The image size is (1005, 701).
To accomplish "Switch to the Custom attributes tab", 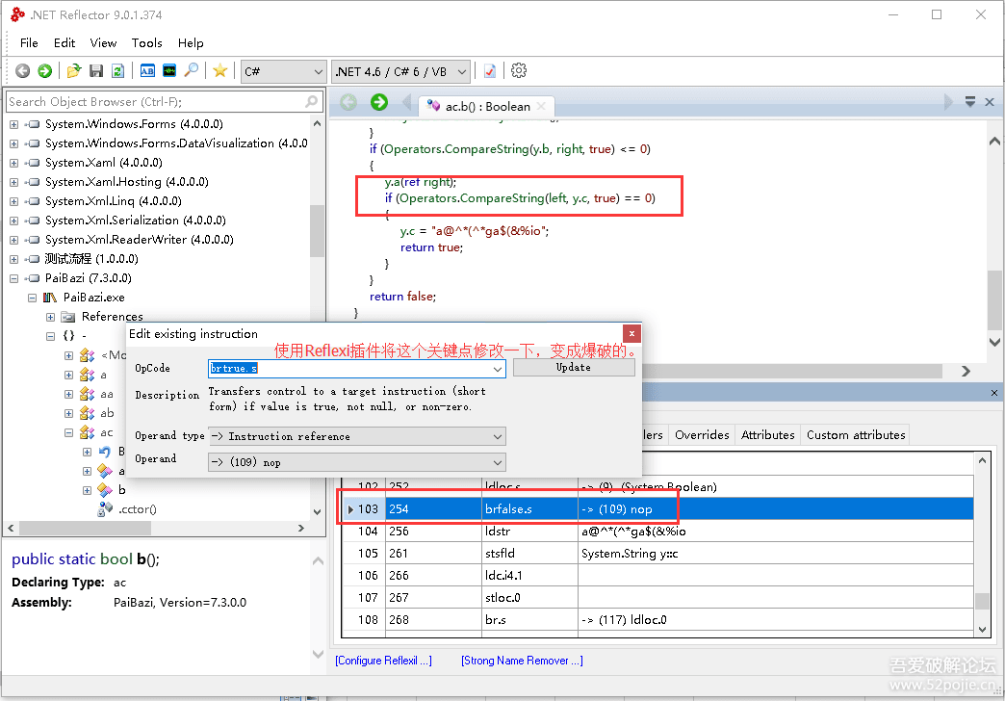I will [x=856, y=435].
